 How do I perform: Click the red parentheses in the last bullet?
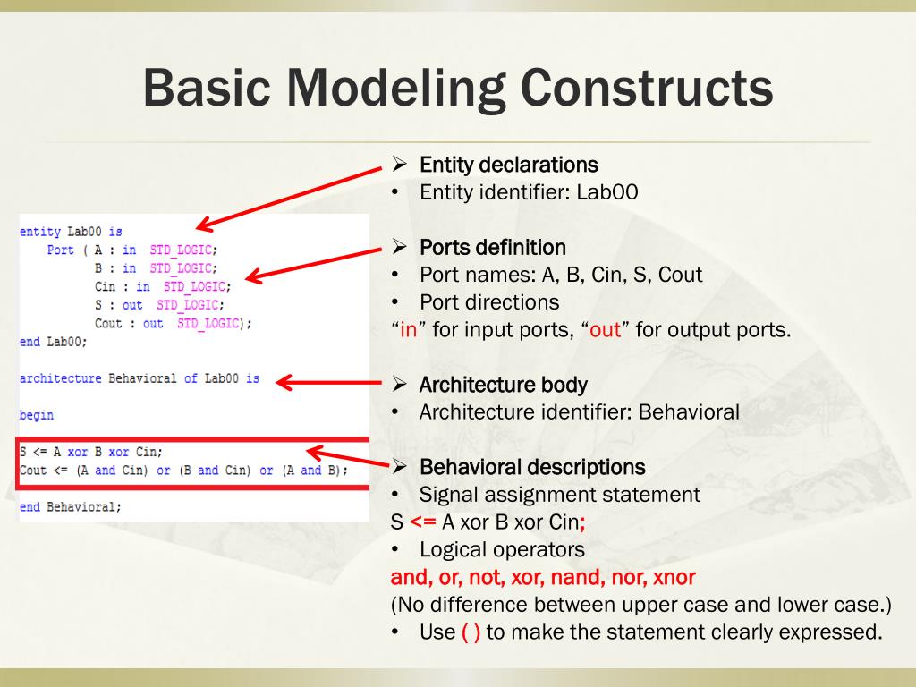point(471,632)
